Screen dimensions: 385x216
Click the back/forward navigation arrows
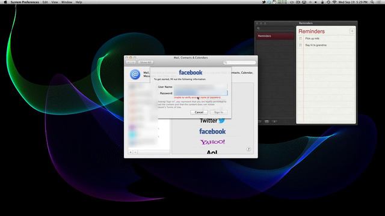[x=131, y=62]
